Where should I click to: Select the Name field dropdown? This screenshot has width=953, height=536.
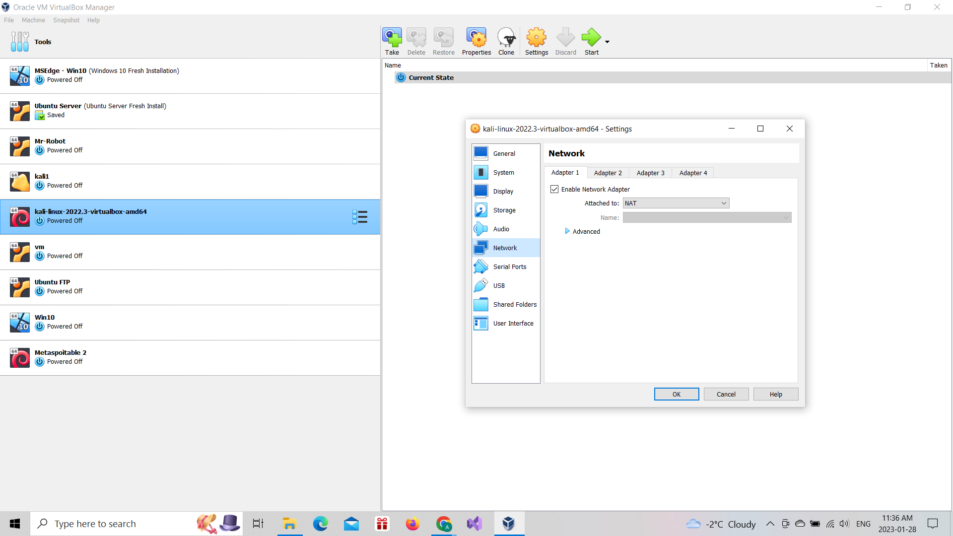[x=707, y=217]
